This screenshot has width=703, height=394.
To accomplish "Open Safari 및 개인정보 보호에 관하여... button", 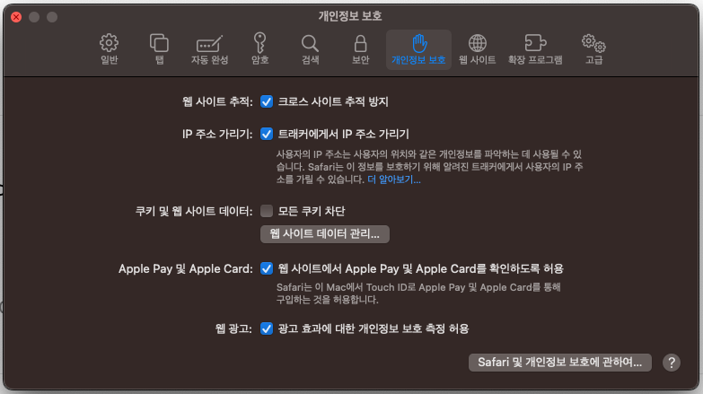I will (560, 363).
